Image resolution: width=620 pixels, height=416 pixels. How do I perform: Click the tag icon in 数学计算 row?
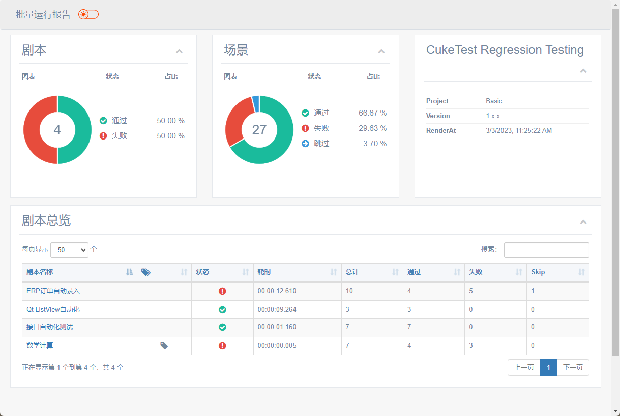164,345
